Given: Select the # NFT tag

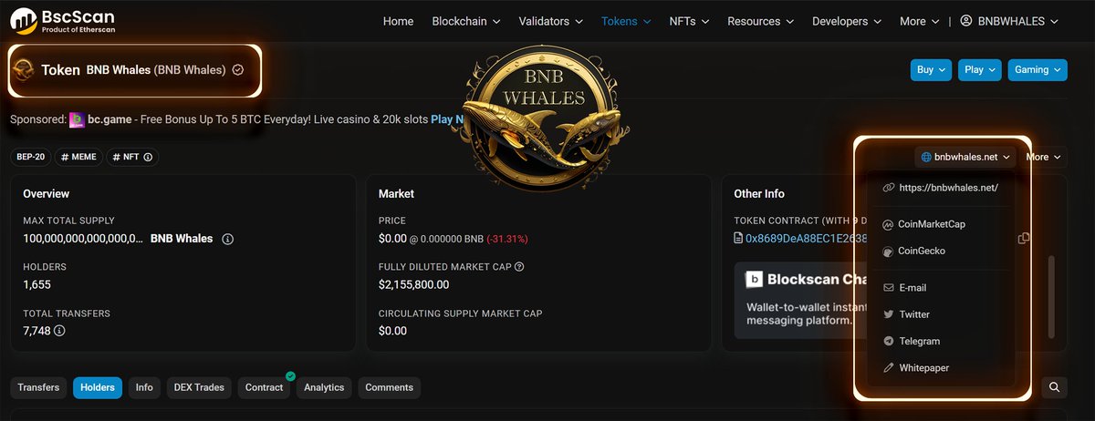Looking at the screenshot, I should 132,157.
